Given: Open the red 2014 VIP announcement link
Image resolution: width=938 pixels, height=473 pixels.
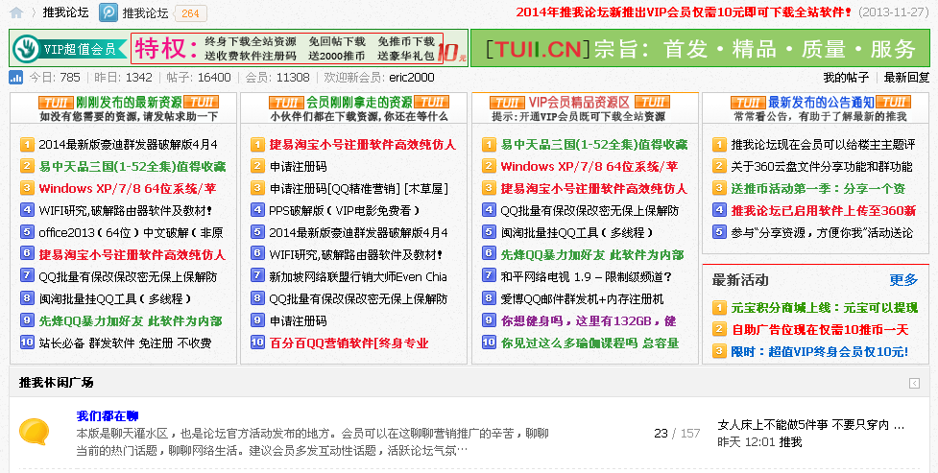Looking at the screenshot, I should [684, 12].
